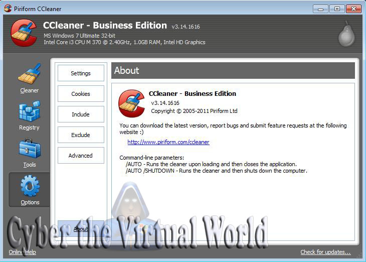Click the CCleaner - Business Edition header title
Viewport: 366px width, 262px height.
[105, 25]
